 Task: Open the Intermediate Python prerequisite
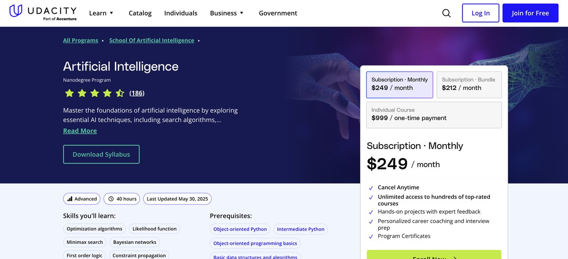[300, 229]
